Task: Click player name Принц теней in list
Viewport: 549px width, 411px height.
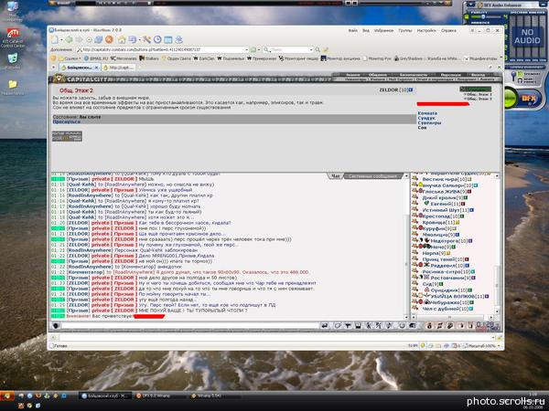Action: (439, 259)
